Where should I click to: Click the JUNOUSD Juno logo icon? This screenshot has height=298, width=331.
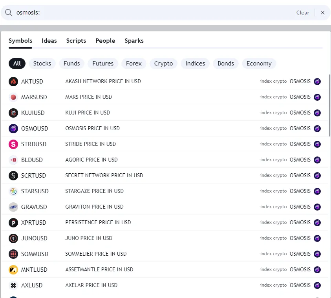pyautogui.click(x=13, y=238)
